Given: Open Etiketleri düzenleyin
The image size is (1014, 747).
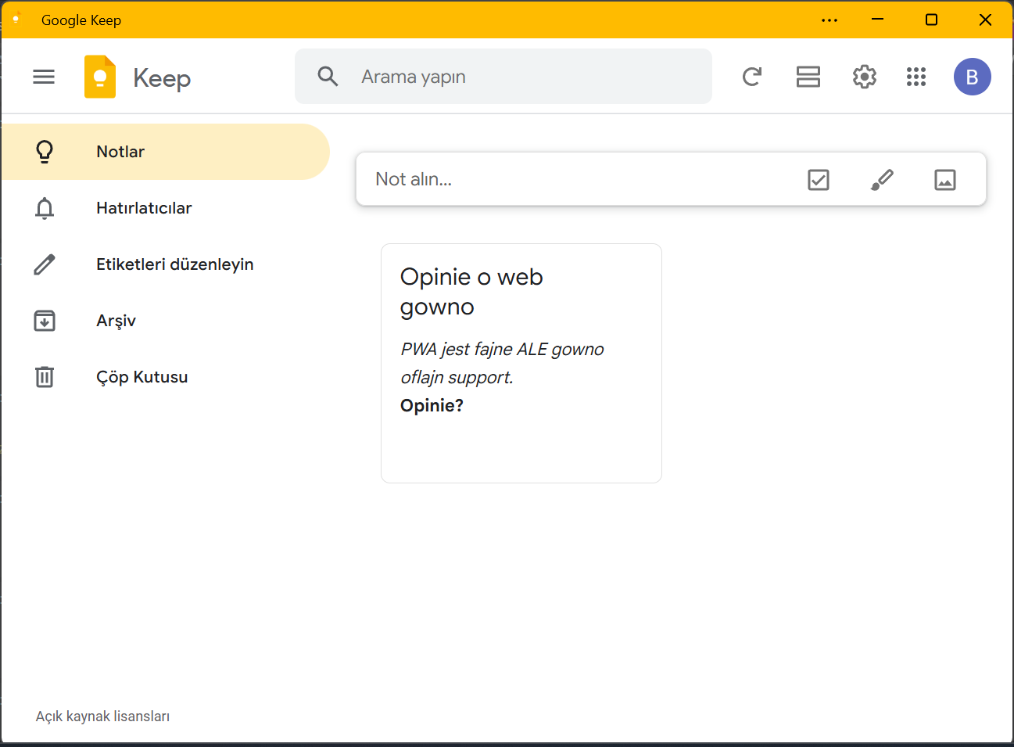Looking at the screenshot, I should point(165,264).
